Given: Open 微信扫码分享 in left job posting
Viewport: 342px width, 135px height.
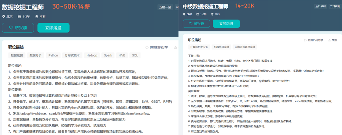Looking at the screenshot, I should [159, 47].
